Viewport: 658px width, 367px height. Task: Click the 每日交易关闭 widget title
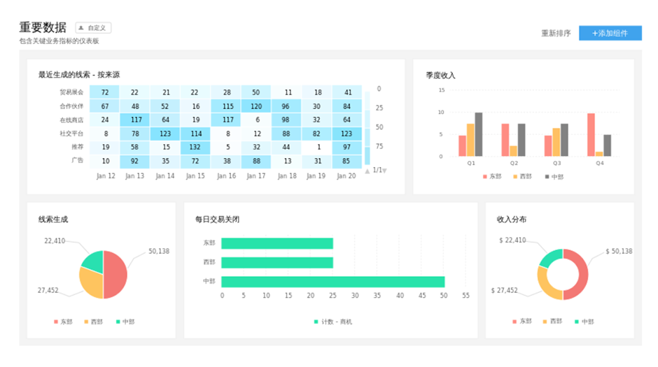pos(217,220)
